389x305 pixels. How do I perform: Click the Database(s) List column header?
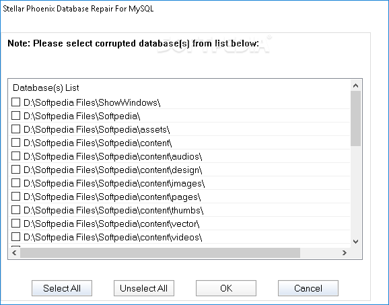coord(46,88)
